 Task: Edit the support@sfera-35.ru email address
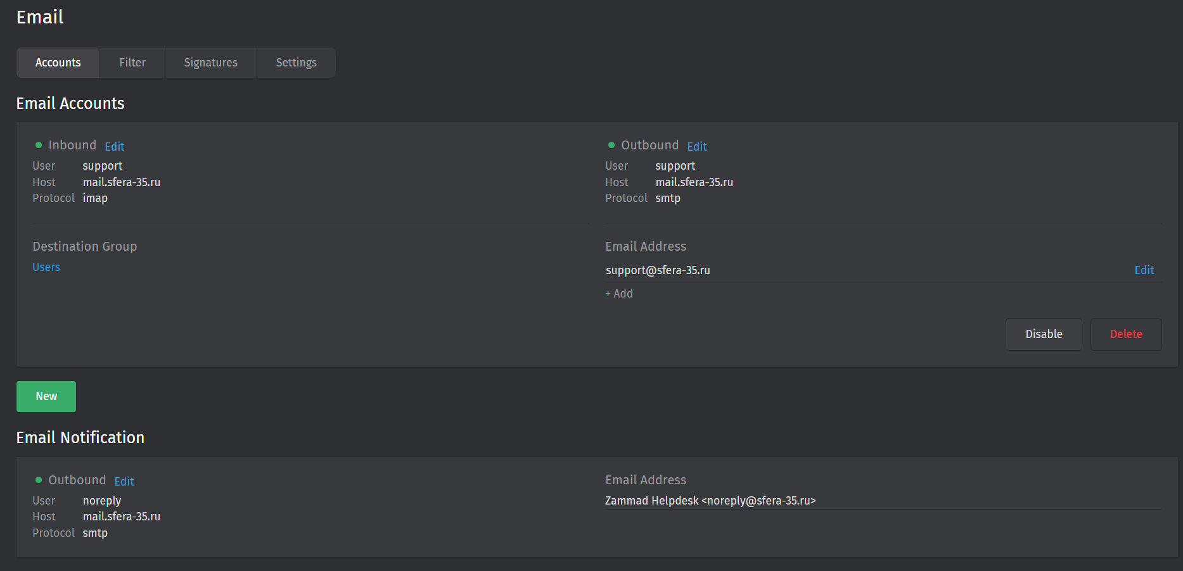coord(1144,270)
